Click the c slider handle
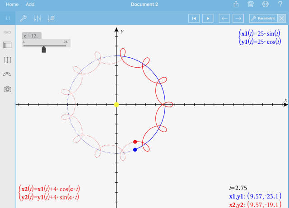Screen dimensions: 289x208 44,49
